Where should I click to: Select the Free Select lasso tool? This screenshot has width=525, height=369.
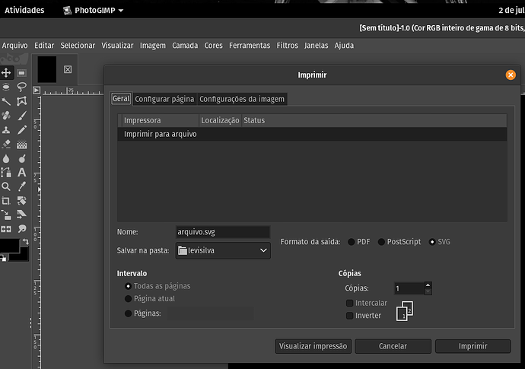(22, 87)
